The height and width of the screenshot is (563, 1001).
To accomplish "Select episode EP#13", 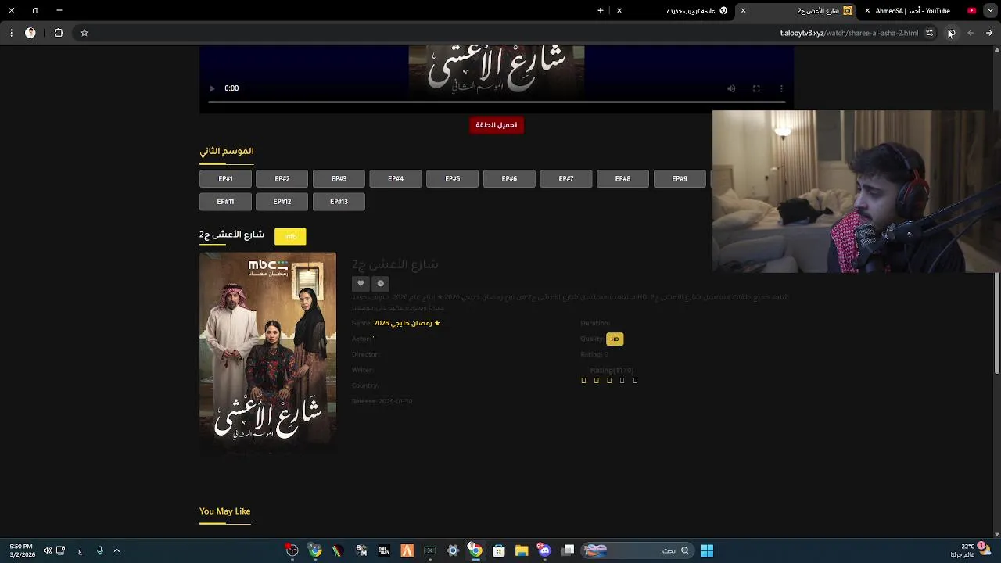I will 339,202.
